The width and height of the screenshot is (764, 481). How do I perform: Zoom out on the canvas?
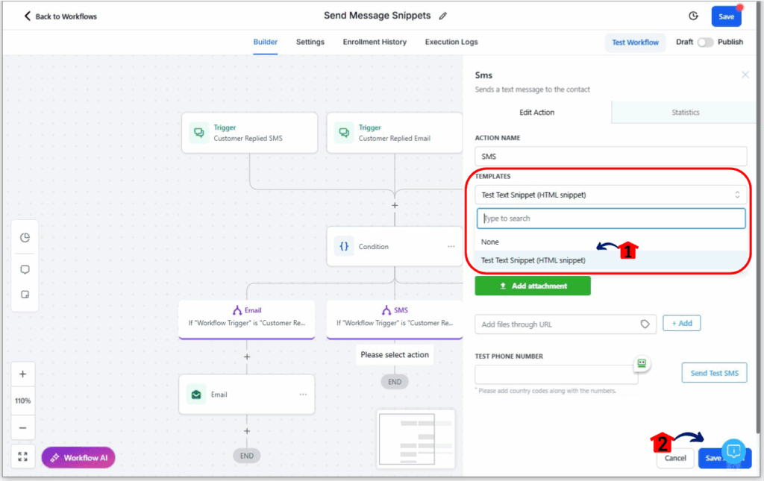point(23,428)
